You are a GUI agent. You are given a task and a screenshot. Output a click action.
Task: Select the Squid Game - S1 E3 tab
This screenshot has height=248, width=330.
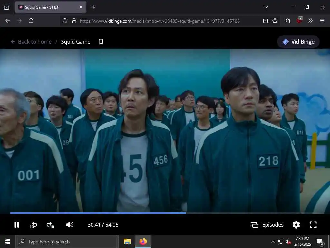tap(51, 7)
